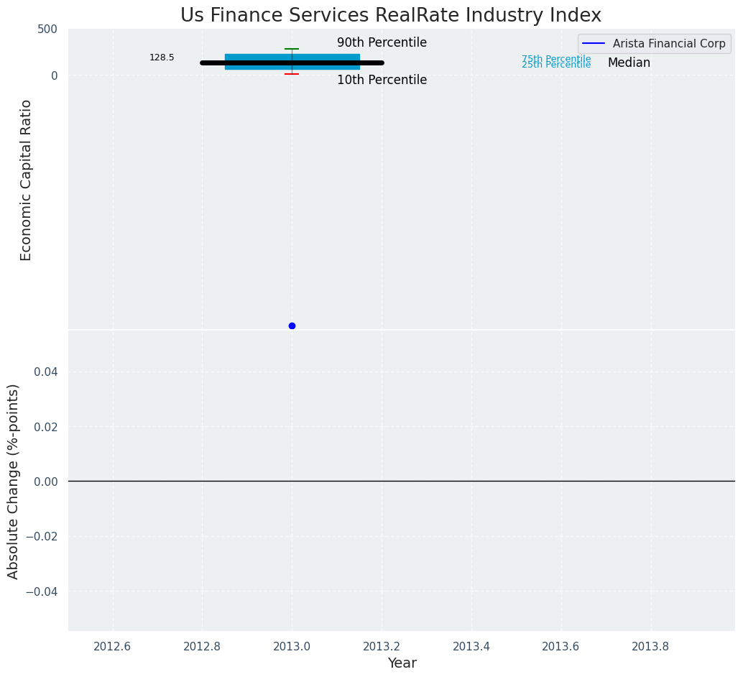Image resolution: width=743 pixels, height=677 pixels.
Task: Click the red lower whisker cap
Action: click(x=292, y=74)
